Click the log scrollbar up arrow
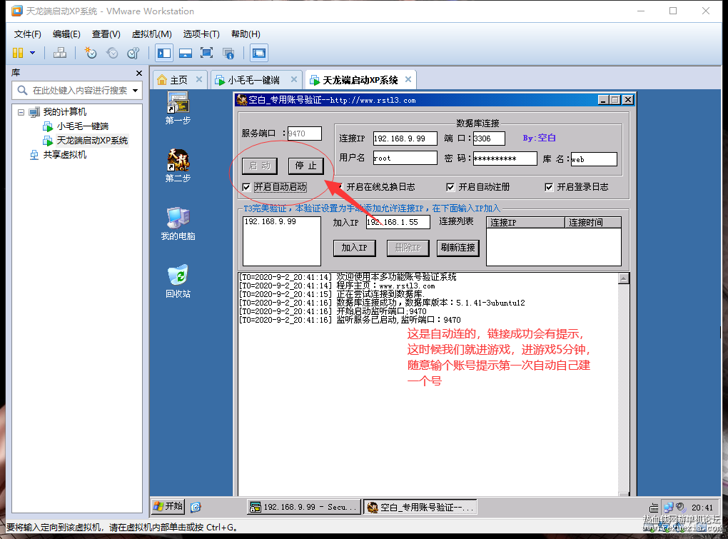 pos(624,278)
